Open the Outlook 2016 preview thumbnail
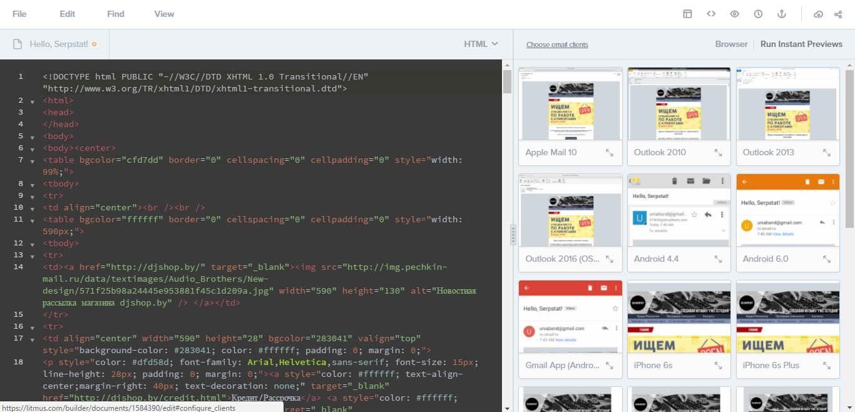Image resolution: width=855 pixels, height=412 pixels. [x=570, y=210]
